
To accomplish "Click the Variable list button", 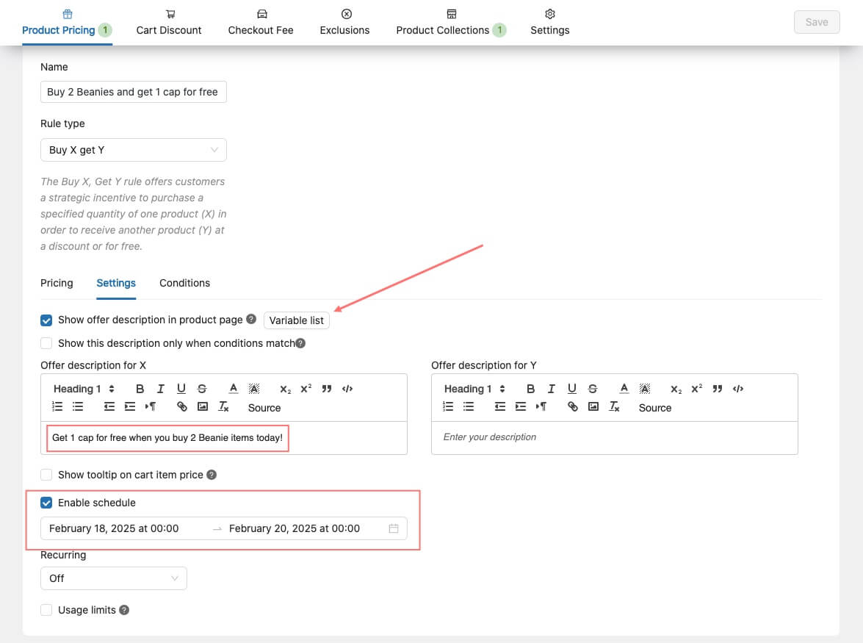I will point(296,320).
